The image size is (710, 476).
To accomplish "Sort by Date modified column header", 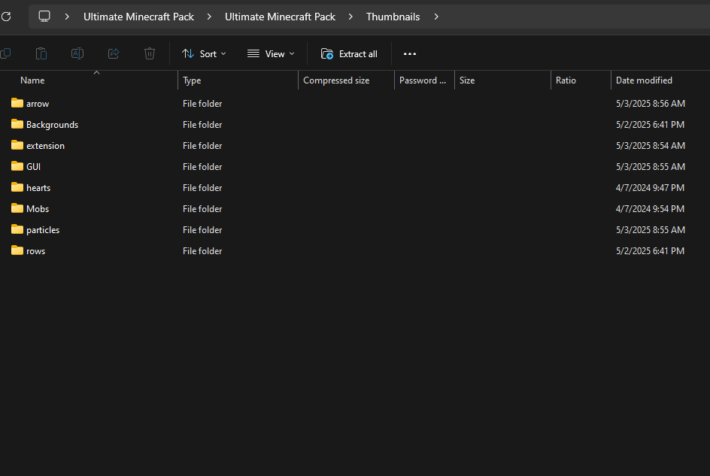I will point(644,80).
